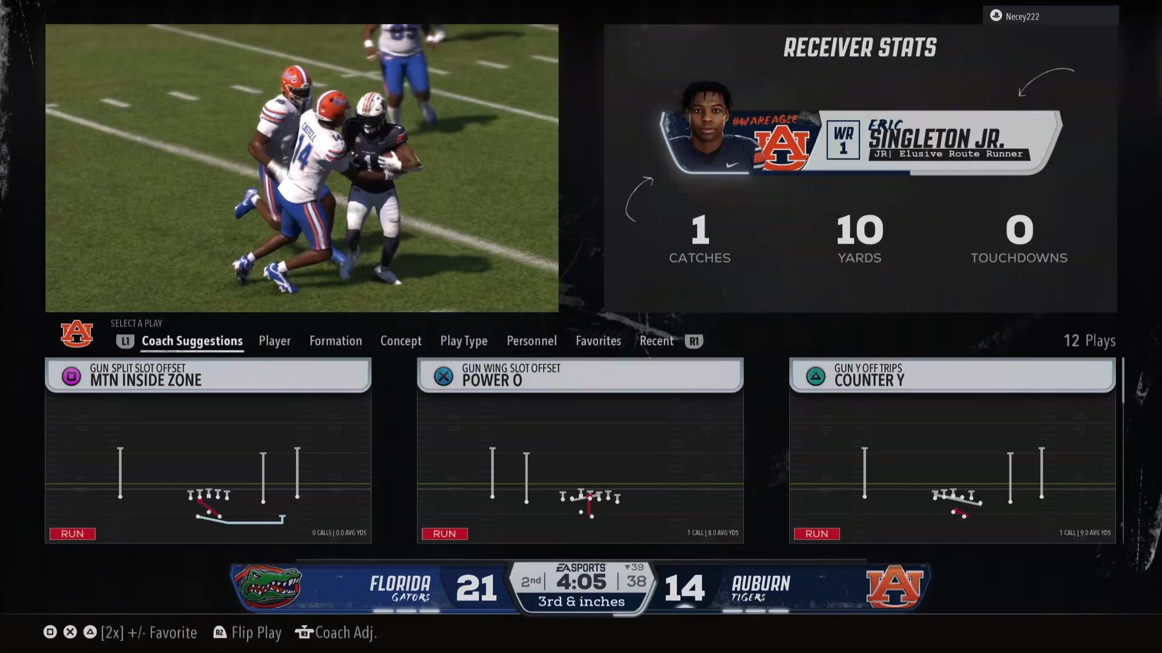Click the RUN tag on Counter Y
The height and width of the screenshot is (653, 1162).
click(817, 533)
